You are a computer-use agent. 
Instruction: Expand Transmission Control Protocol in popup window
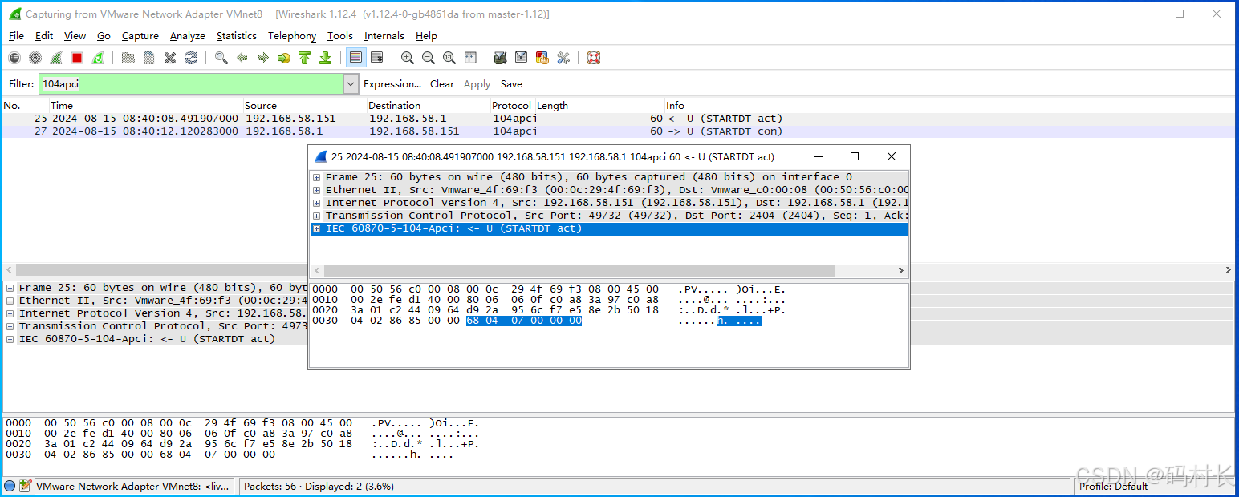coord(317,216)
